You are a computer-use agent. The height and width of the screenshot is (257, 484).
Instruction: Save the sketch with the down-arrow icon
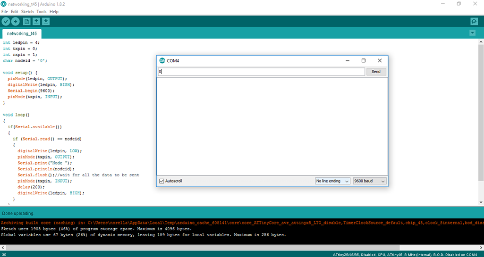[46, 21]
